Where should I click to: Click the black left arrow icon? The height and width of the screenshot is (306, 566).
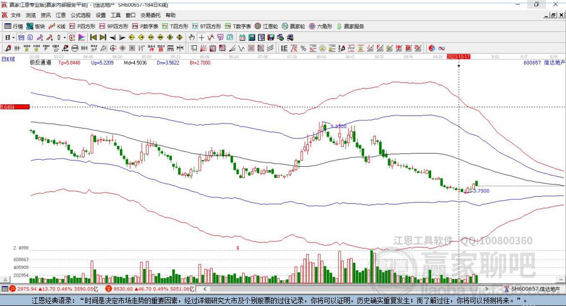click(x=113, y=38)
